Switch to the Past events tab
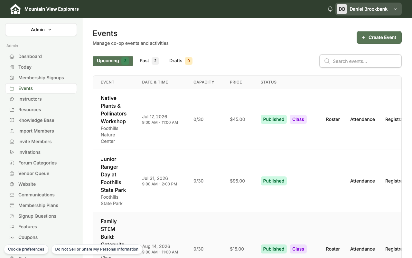Viewport: 412px width, 258px height. [x=149, y=61]
